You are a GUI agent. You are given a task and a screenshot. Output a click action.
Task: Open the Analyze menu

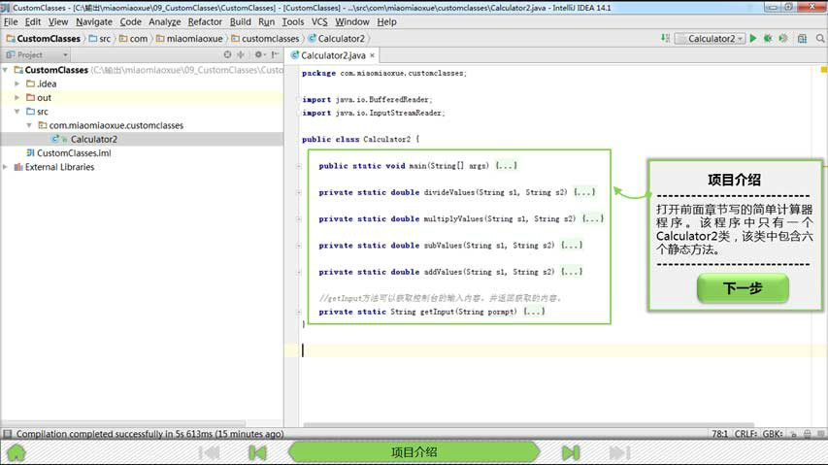pos(165,21)
